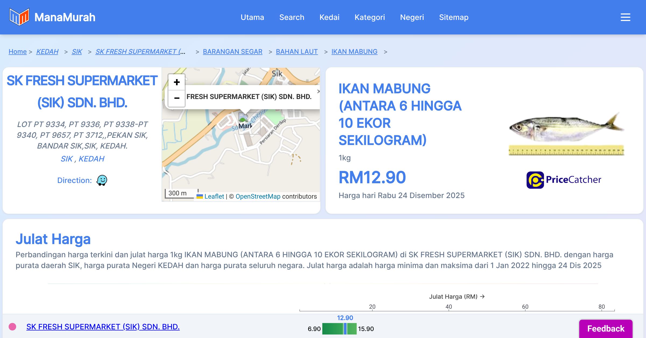Open the hamburger menu
The width and height of the screenshot is (646, 338).
click(x=625, y=17)
